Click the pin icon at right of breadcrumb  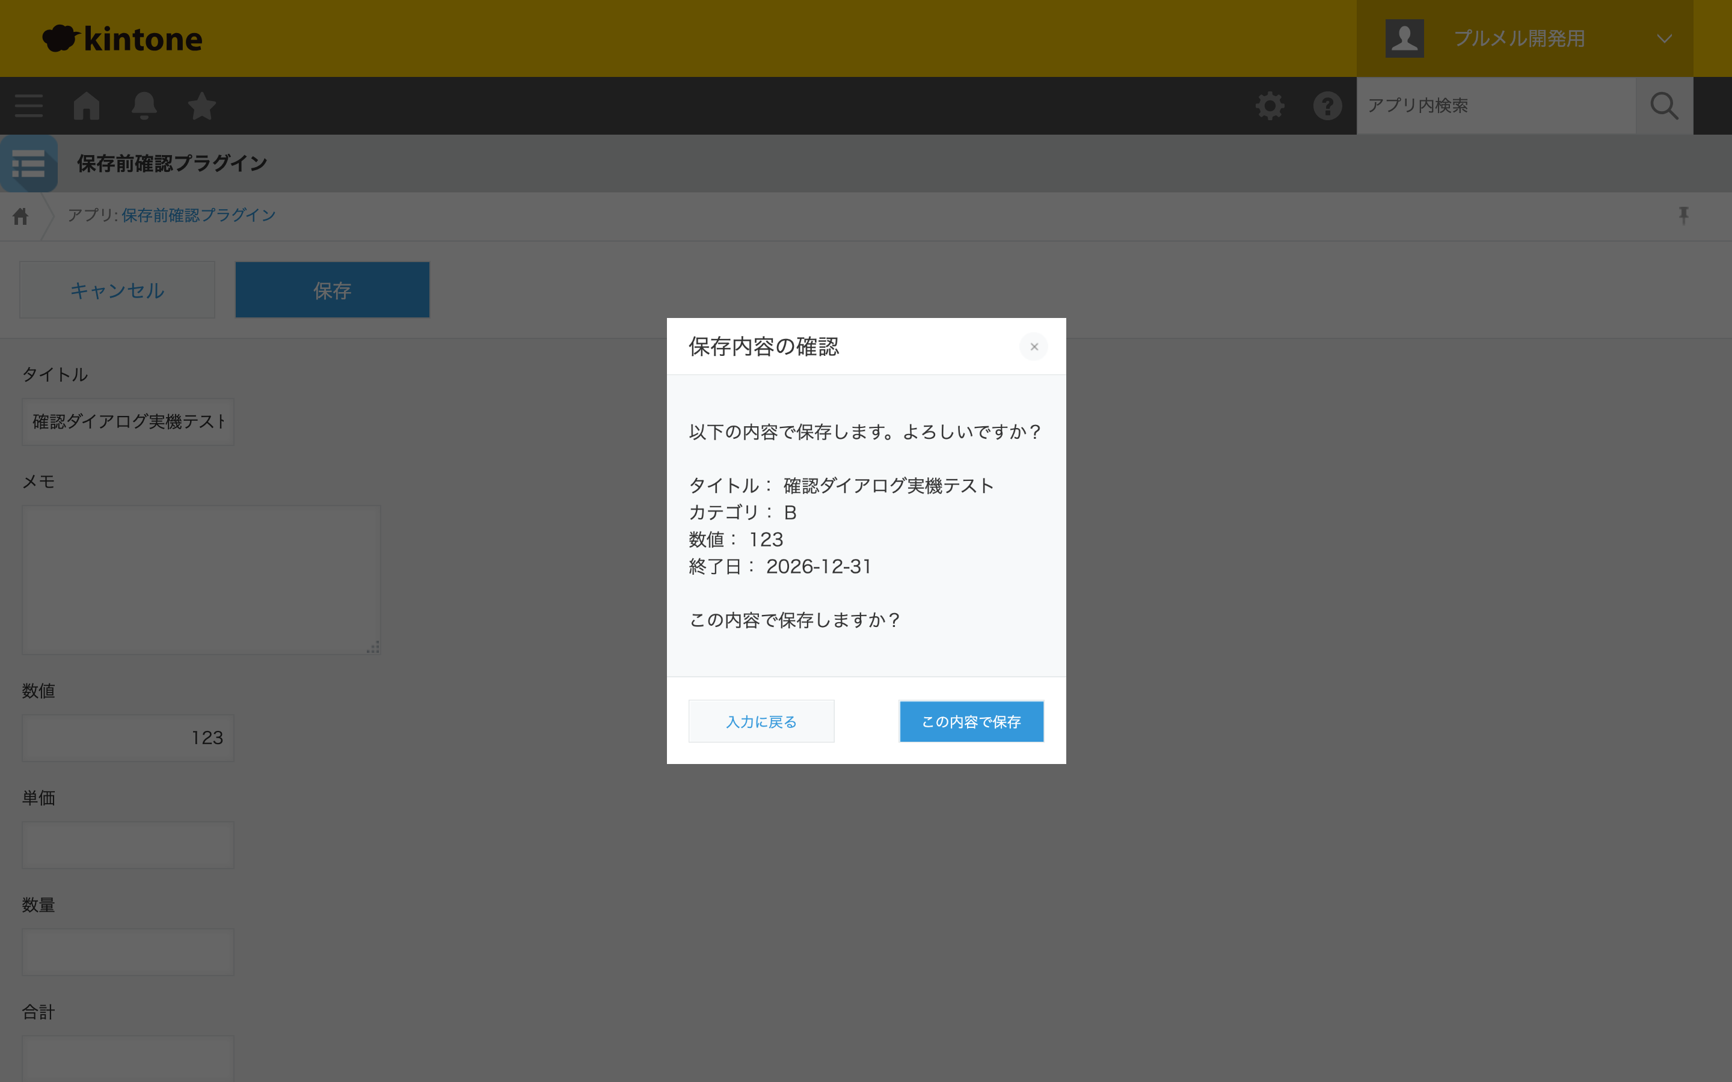coord(1683,215)
